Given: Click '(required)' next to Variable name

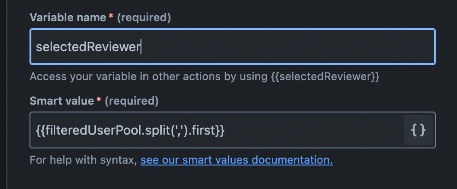Looking at the screenshot, I should coord(144,18).
